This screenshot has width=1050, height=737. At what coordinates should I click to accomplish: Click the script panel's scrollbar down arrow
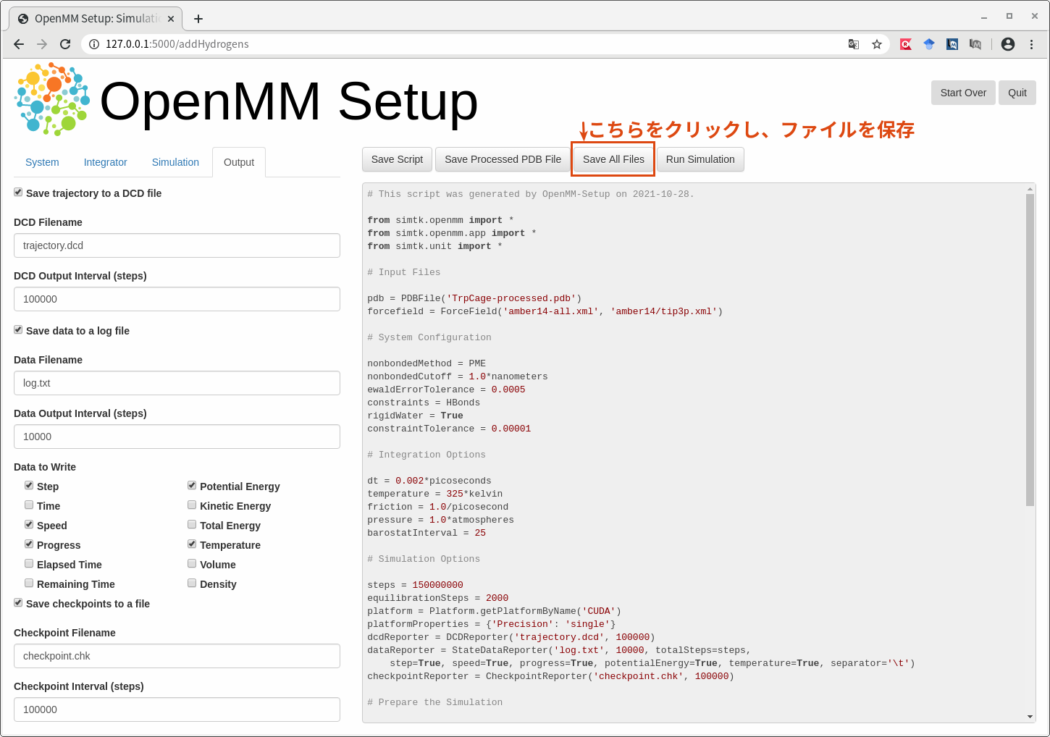point(1030,716)
